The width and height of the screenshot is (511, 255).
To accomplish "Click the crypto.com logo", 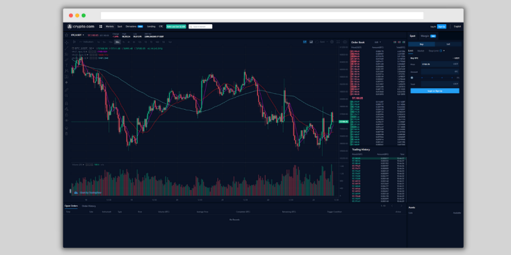I will click(80, 27).
